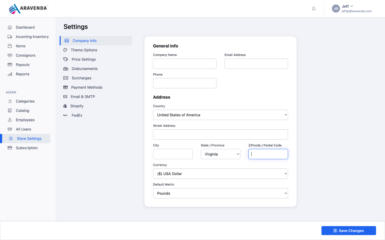
Task: Click the Categories list icon
Action: pyautogui.click(x=9, y=101)
